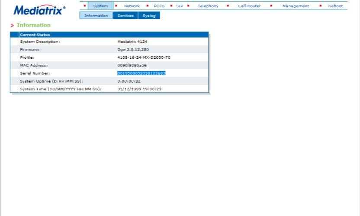
Task: Open the Services sub-tab
Action: 126,16
